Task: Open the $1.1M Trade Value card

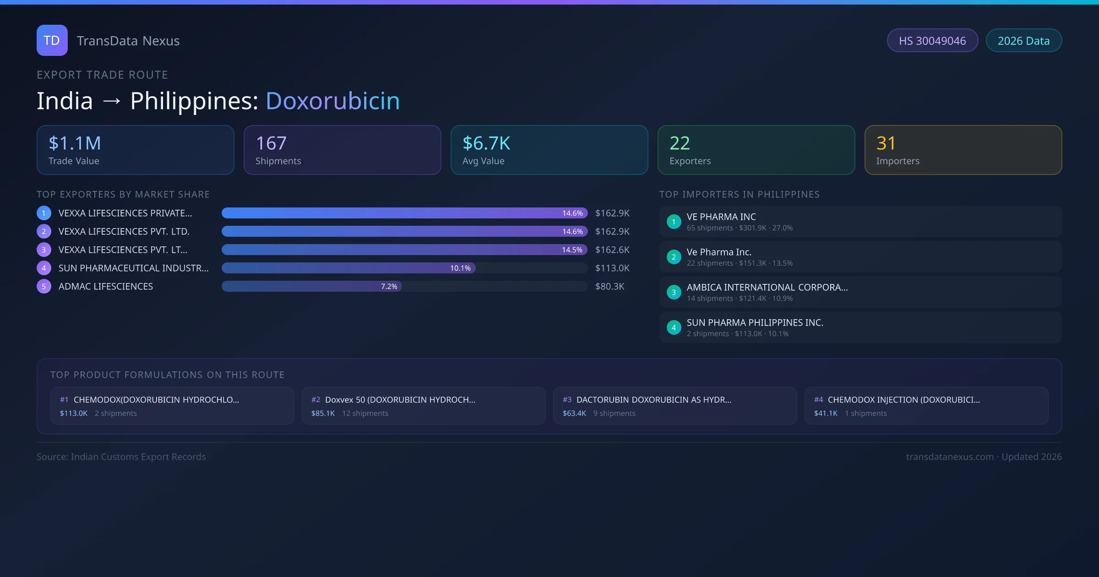Action: [x=135, y=150]
